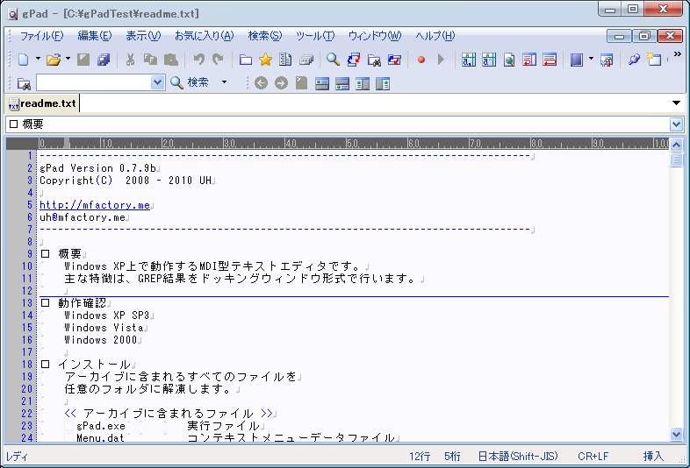This screenshot has width=690, height=468.
Task: Click the red record macro icon
Action: point(421,60)
